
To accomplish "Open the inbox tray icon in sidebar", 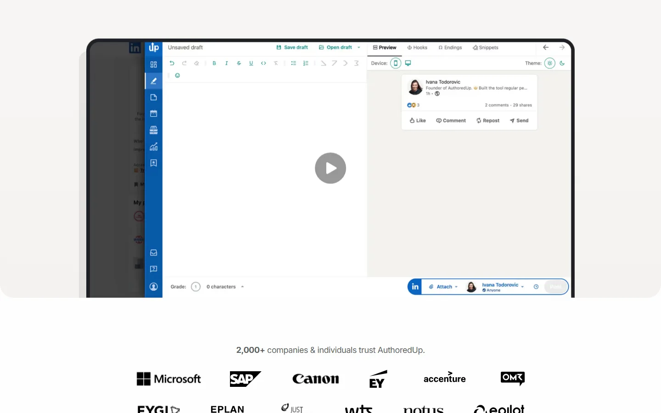I will 154,253.
